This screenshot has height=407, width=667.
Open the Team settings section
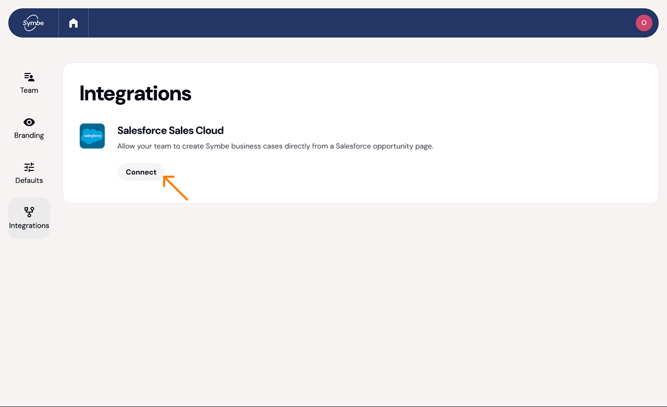[29, 83]
